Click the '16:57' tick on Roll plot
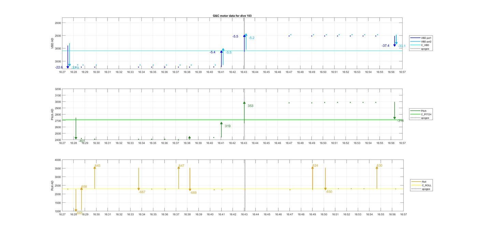 click(403, 214)
